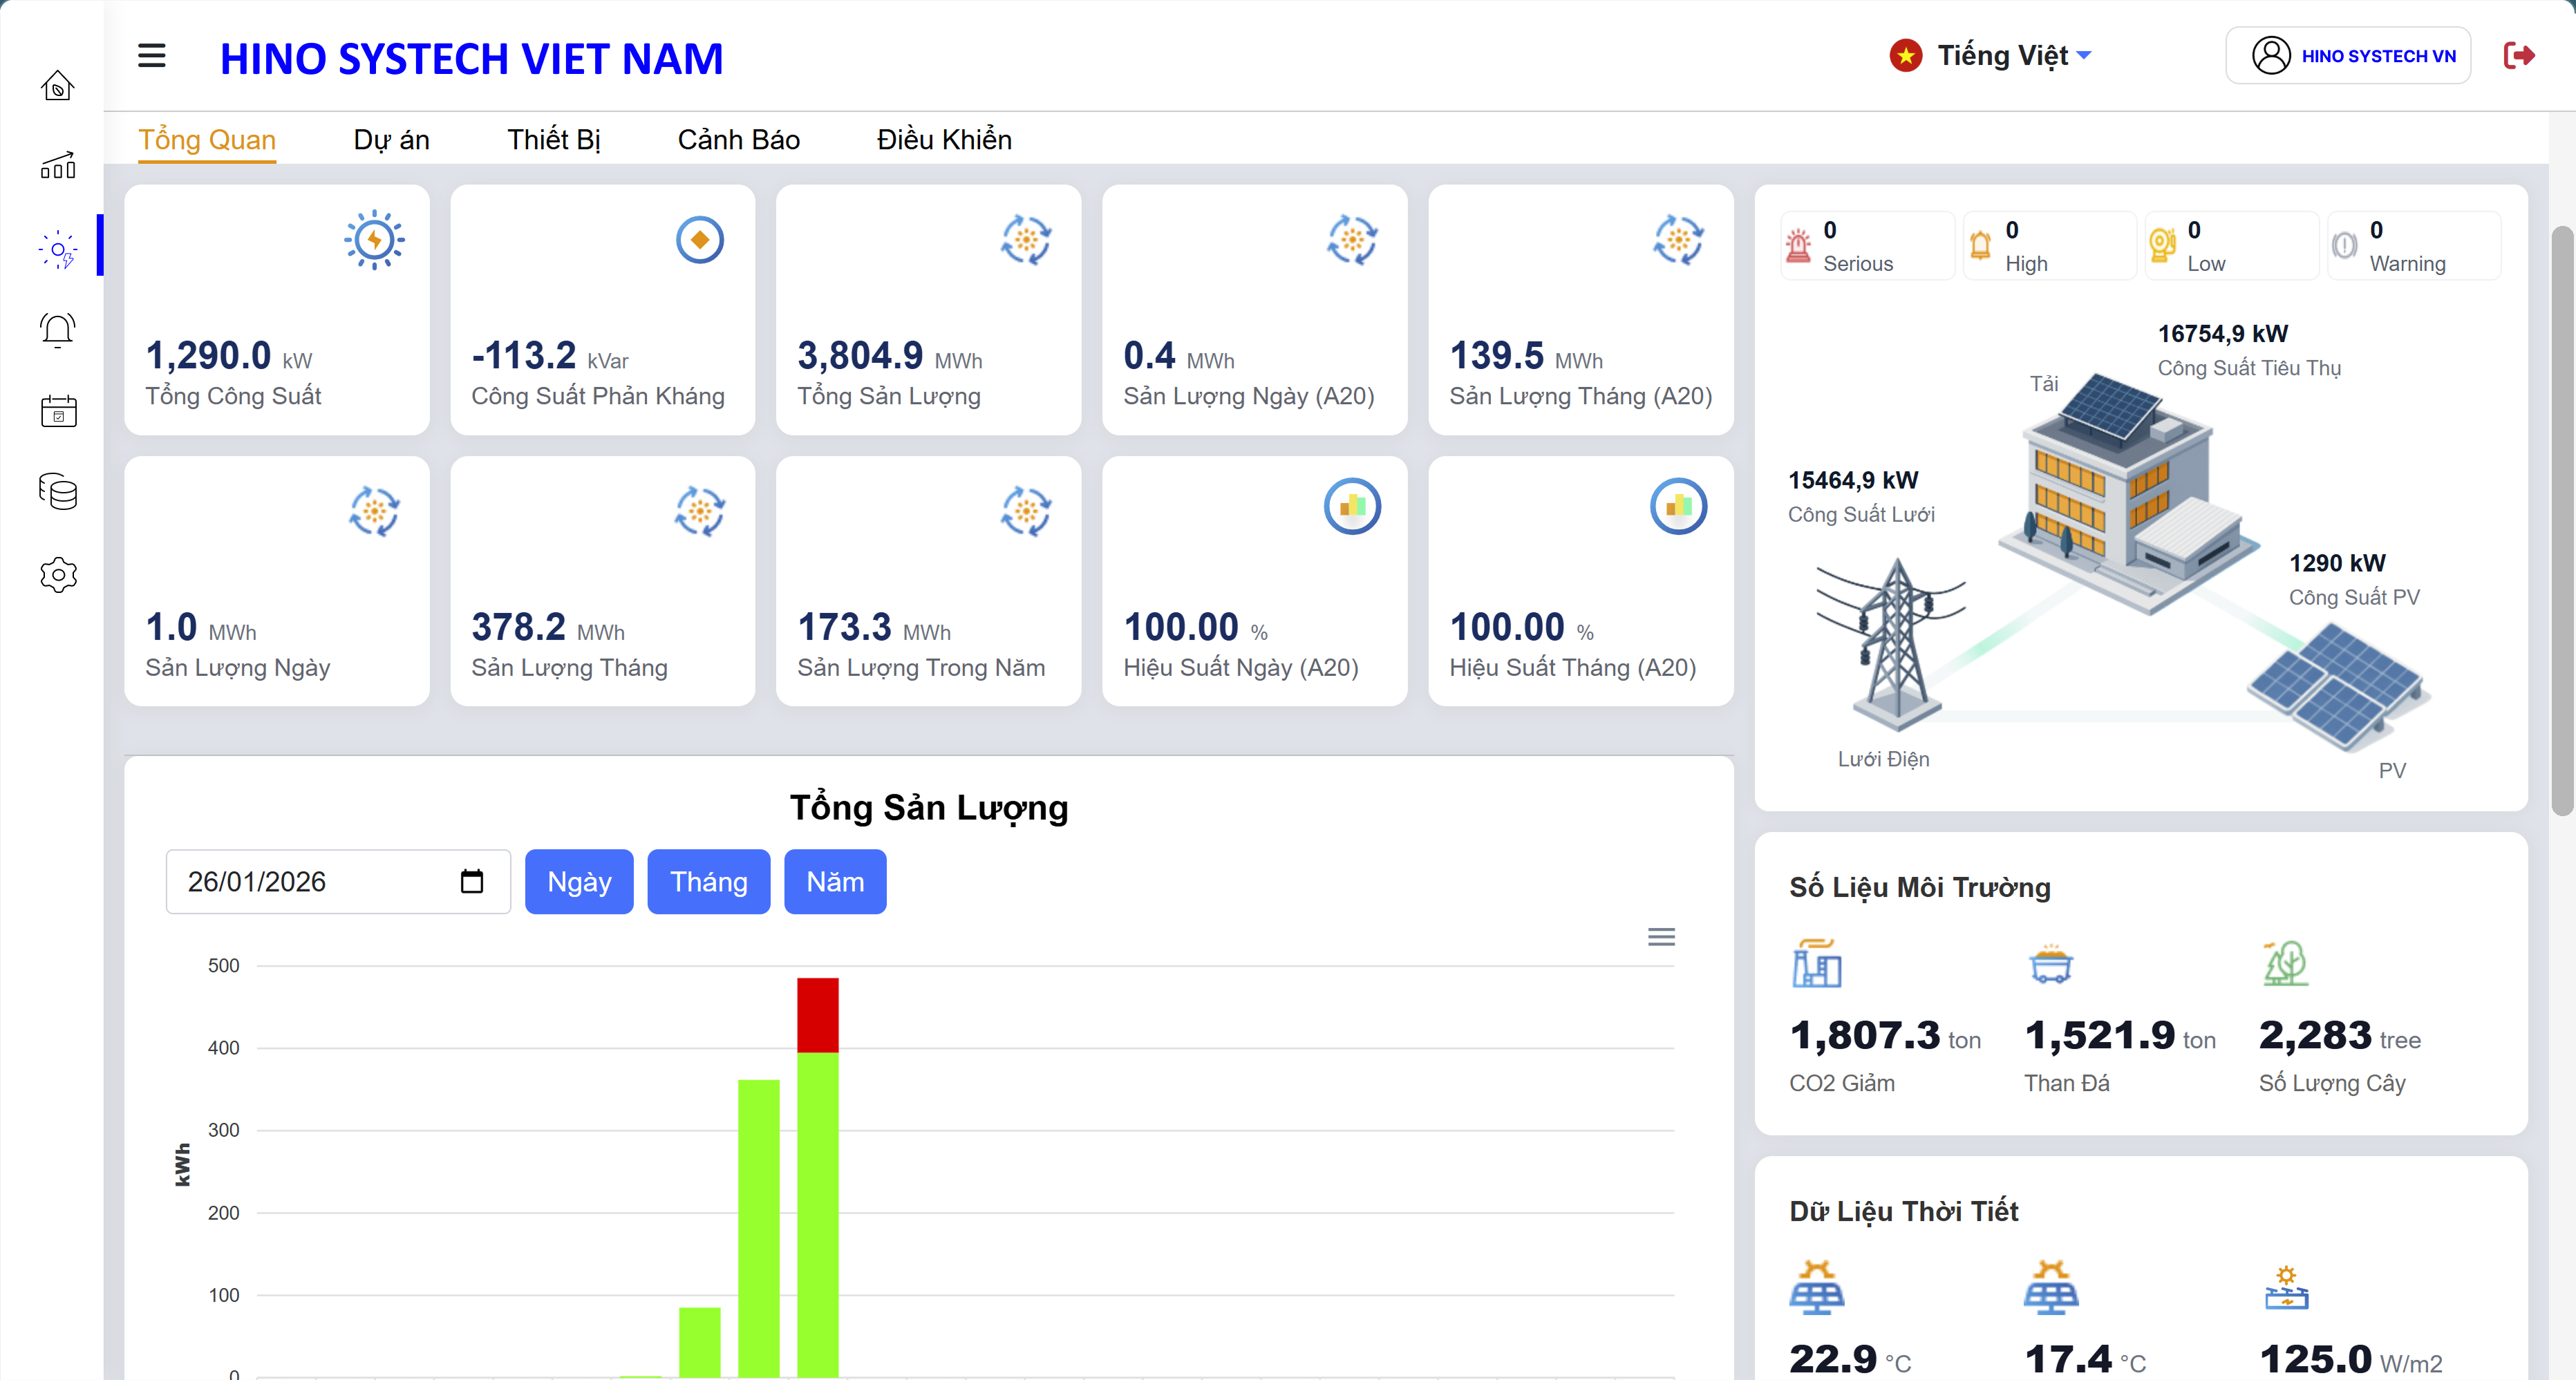
Task: Open the date picker calendar icon
Action: tap(472, 881)
